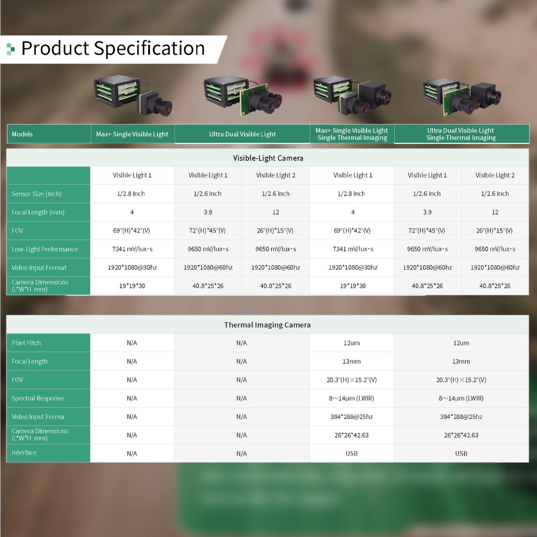Open the Thermal Imaging Camera section header
Screen dimensions: 537x537
coord(268,324)
